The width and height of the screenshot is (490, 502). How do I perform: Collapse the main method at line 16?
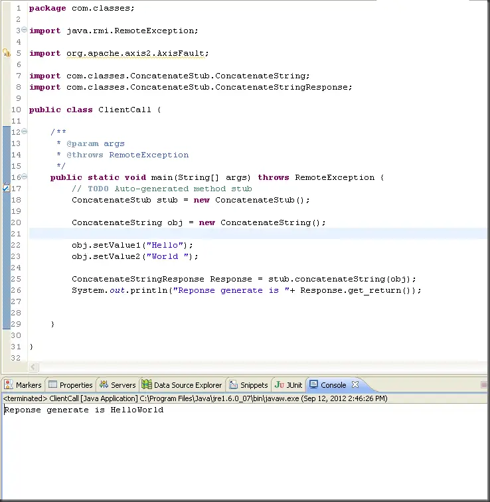tap(25, 177)
